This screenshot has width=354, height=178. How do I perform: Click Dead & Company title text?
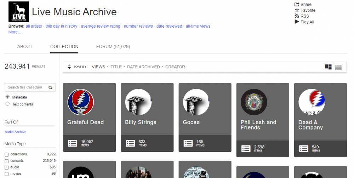[x=310, y=125]
